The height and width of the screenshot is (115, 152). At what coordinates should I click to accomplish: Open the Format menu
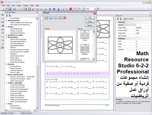click(26, 6)
